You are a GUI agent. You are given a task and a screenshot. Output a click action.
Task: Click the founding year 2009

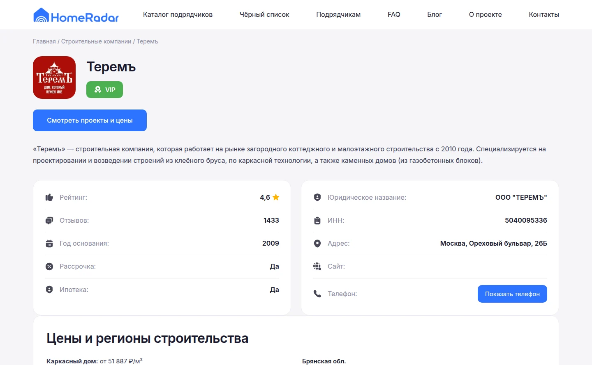[271, 244]
